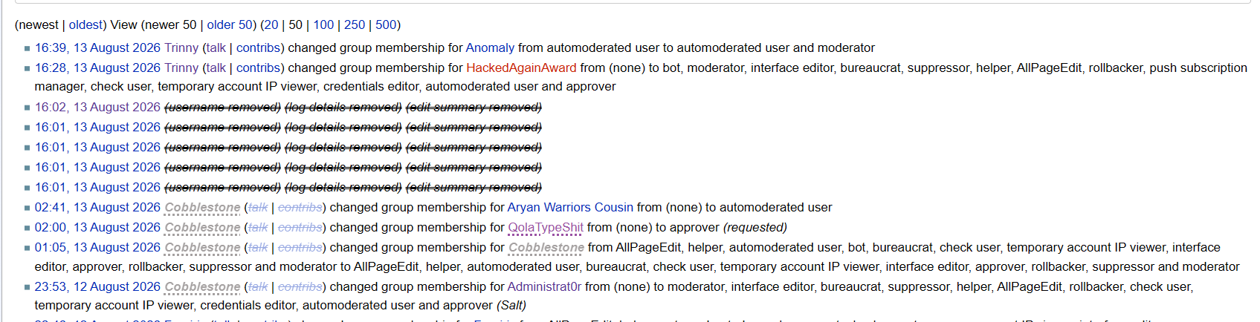The image size is (1260, 322).
Task: Open Cobblestone target user in 01:05 entry
Action: click(546, 248)
